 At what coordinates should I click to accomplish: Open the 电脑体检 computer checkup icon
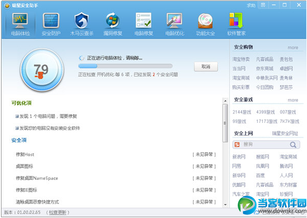coord(20,25)
